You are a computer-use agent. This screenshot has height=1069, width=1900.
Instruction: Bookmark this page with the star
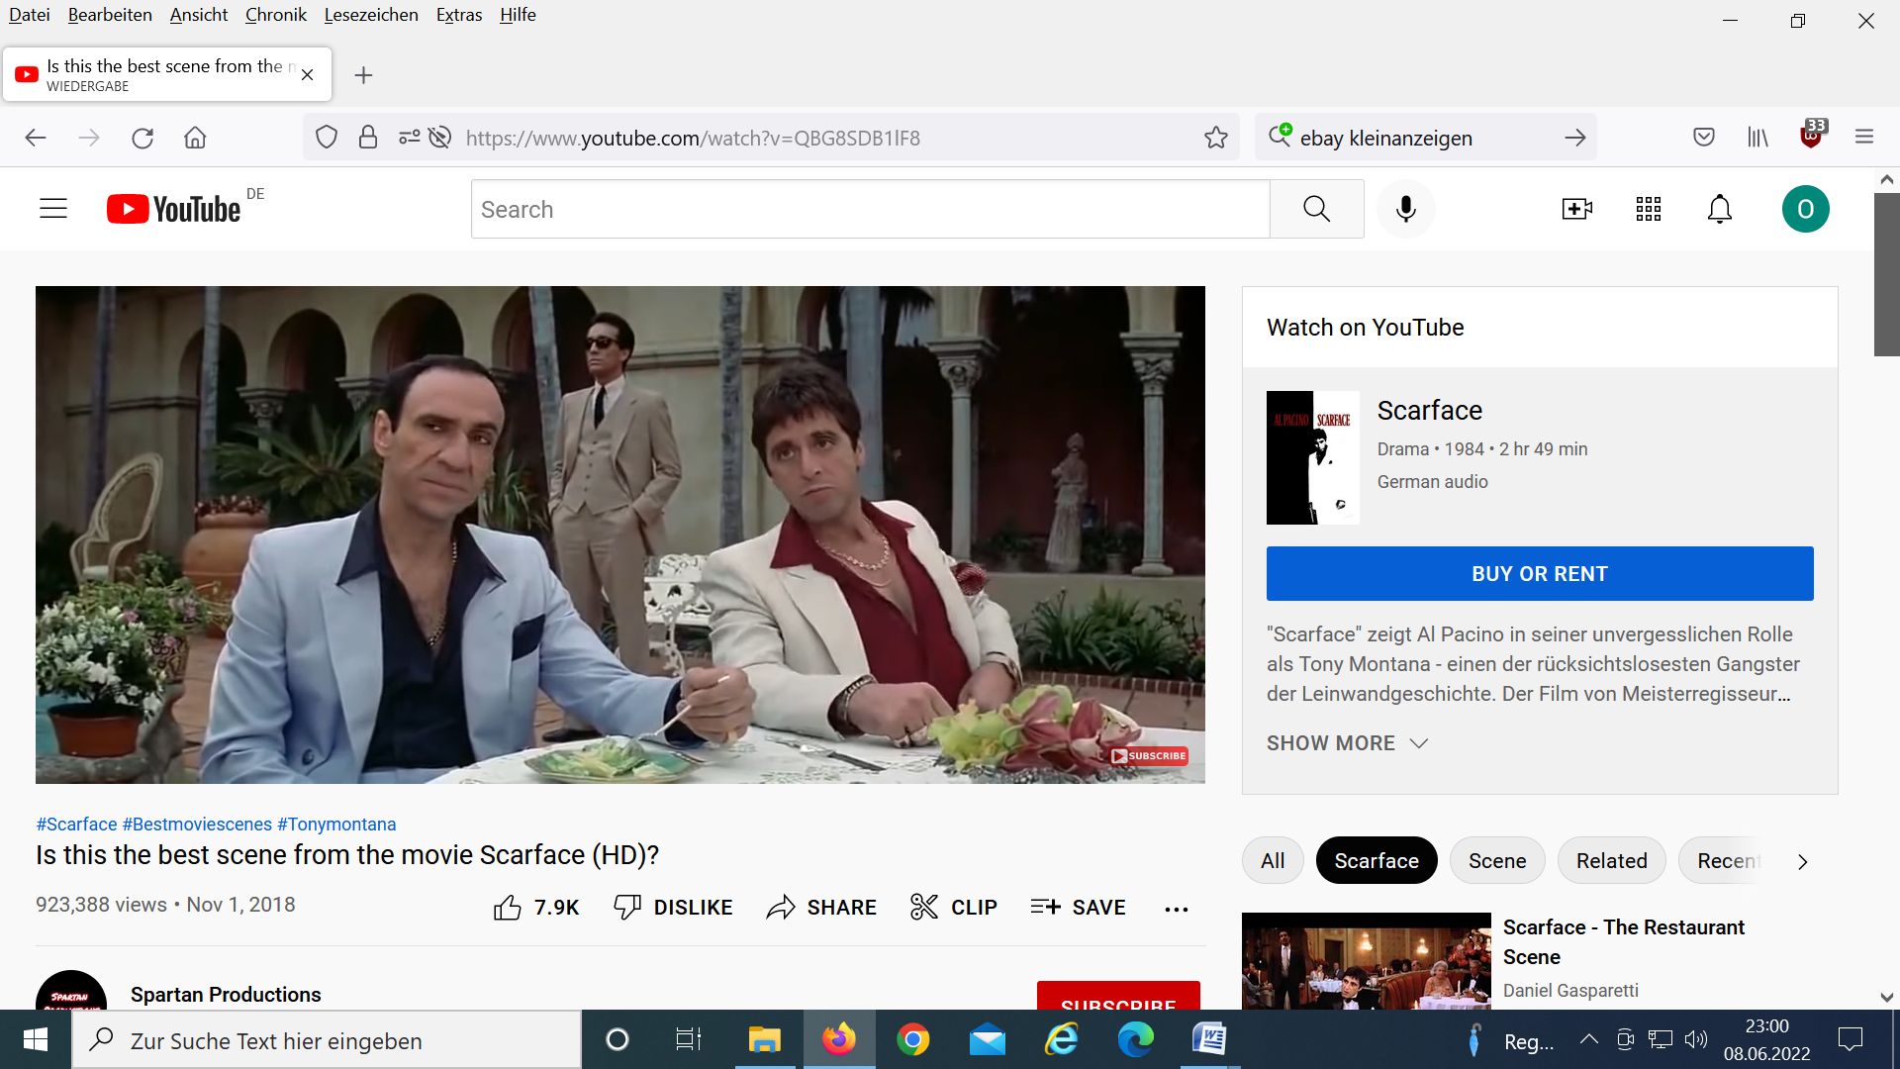(x=1216, y=138)
